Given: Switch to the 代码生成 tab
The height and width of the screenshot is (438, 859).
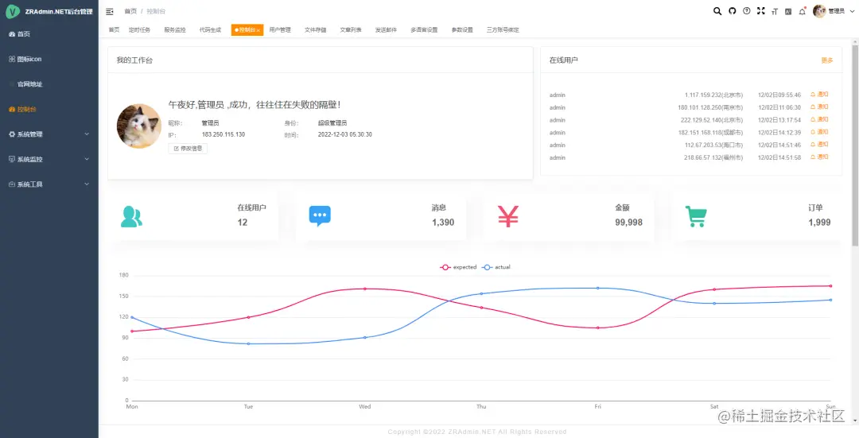Looking at the screenshot, I should tap(210, 30).
